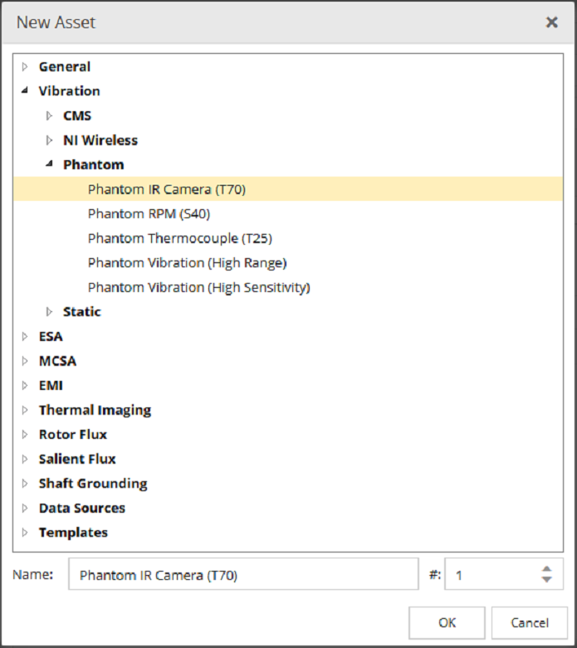Select the Vibration tree label
The image size is (577, 648).
70,91
